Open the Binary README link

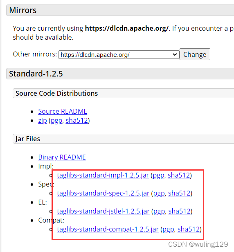[62, 157]
